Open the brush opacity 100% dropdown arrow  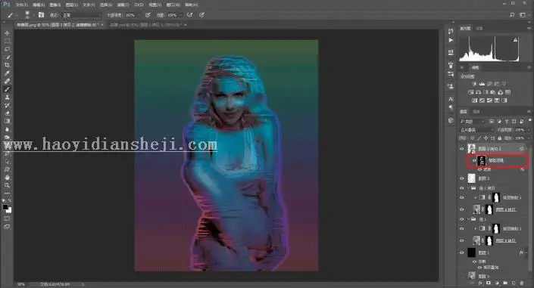click(x=139, y=15)
